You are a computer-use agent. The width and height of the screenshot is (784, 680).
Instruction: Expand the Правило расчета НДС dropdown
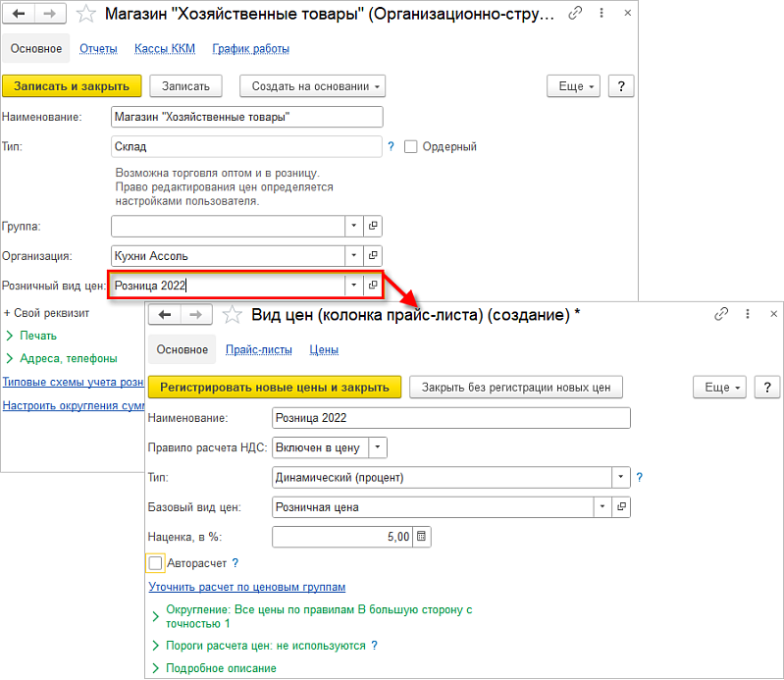[378, 447]
